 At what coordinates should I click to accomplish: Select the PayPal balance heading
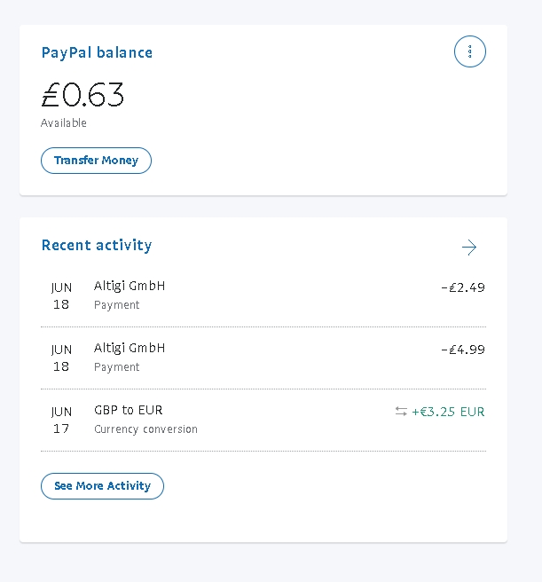tap(97, 52)
